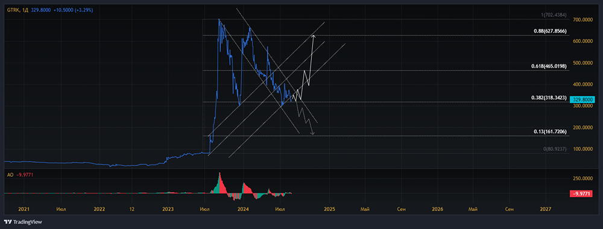This screenshot has width=603, height=229.
Task: Click the 2025 label on time axis
Action: (x=330, y=209)
